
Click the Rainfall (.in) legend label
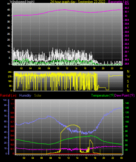click(8, 95)
